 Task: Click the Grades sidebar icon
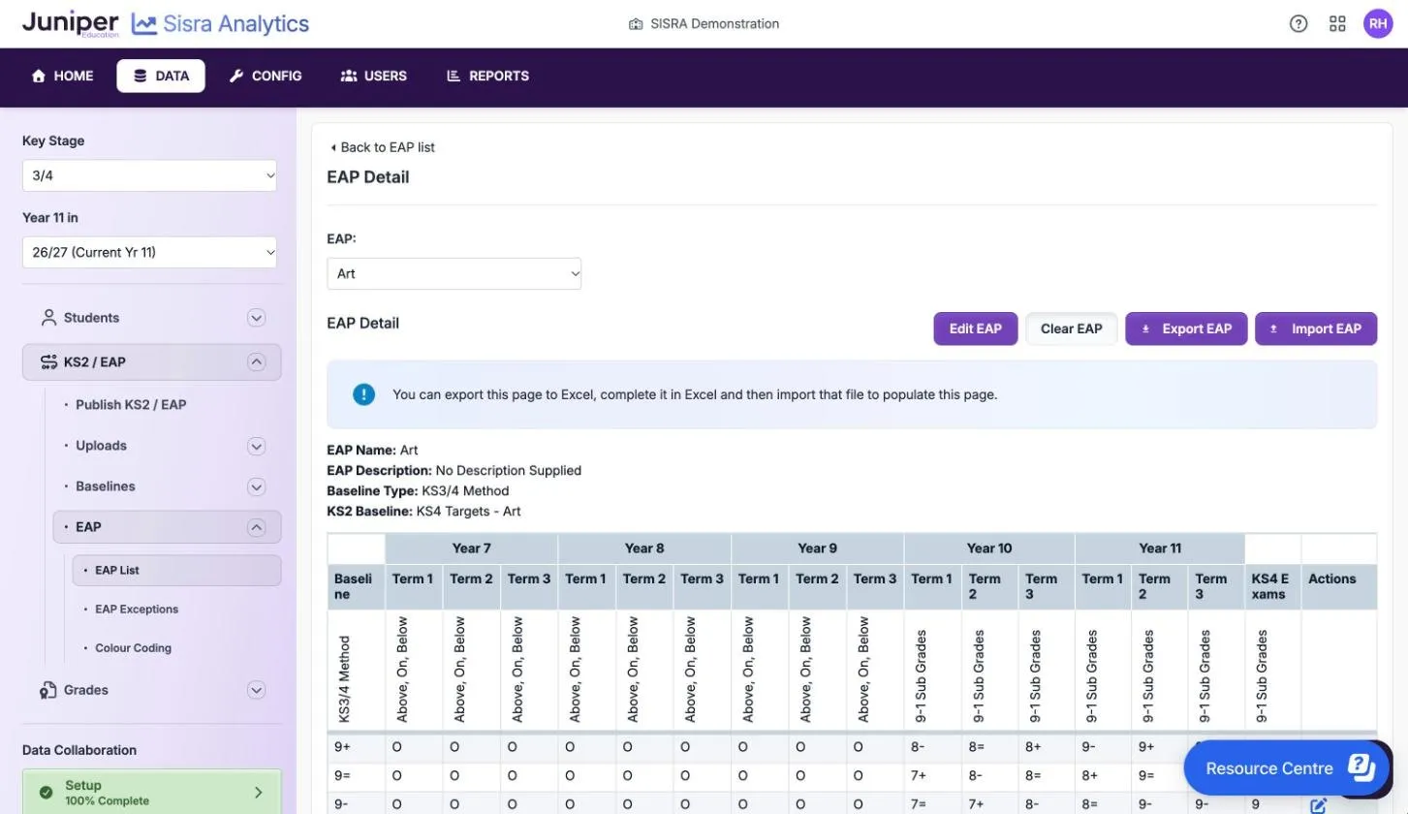coord(48,690)
